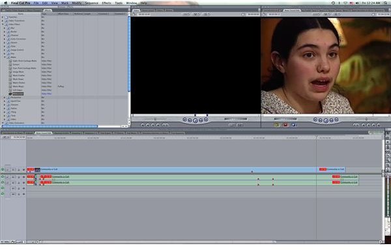The width and height of the screenshot is (391, 250).
Task: Select the Selection arrow tool in Tool palette
Action: point(388,133)
